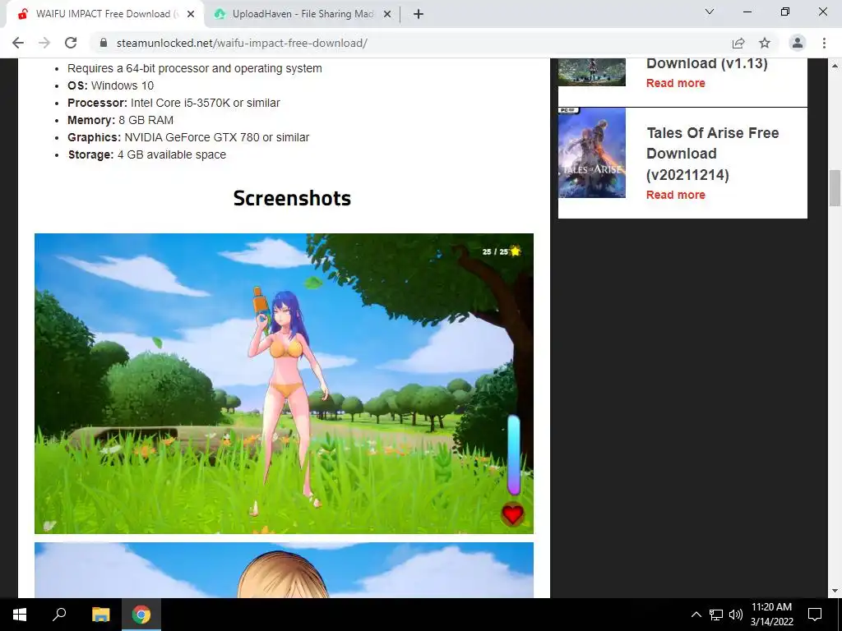Image resolution: width=842 pixels, height=631 pixels.
Task: Click the Graphics GTX 780 requirement line
Action: [188, 137]
